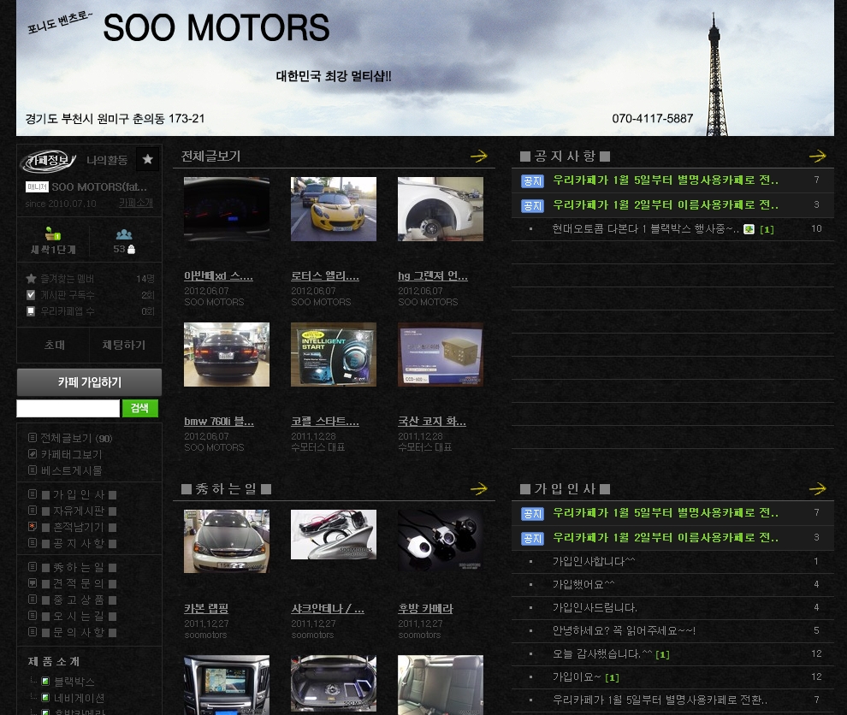Click the 블랙박스 green category icon
Image resolution: width=847 pixels, height=715 pixels.
[x=45, y=682]
